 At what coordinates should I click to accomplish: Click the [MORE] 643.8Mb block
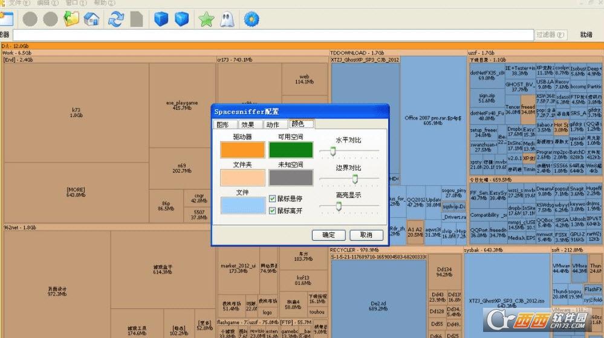76,193
